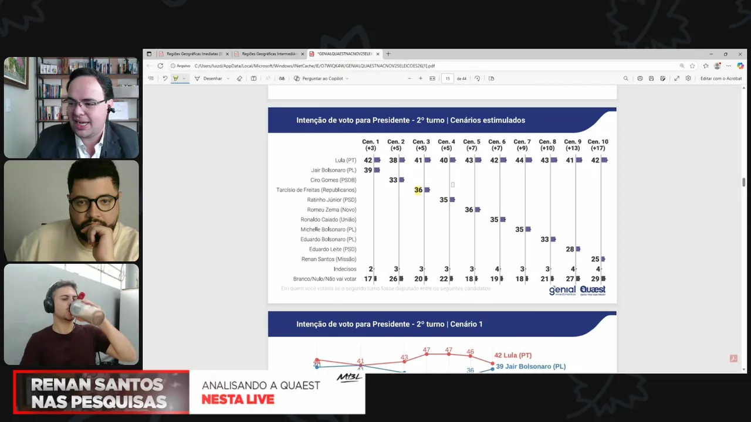Image resolution: width=751 pixels, height=422 pixels.
Task: Click the Eduardo Leite (PSD) row label
Action: (x=333, y=249)
